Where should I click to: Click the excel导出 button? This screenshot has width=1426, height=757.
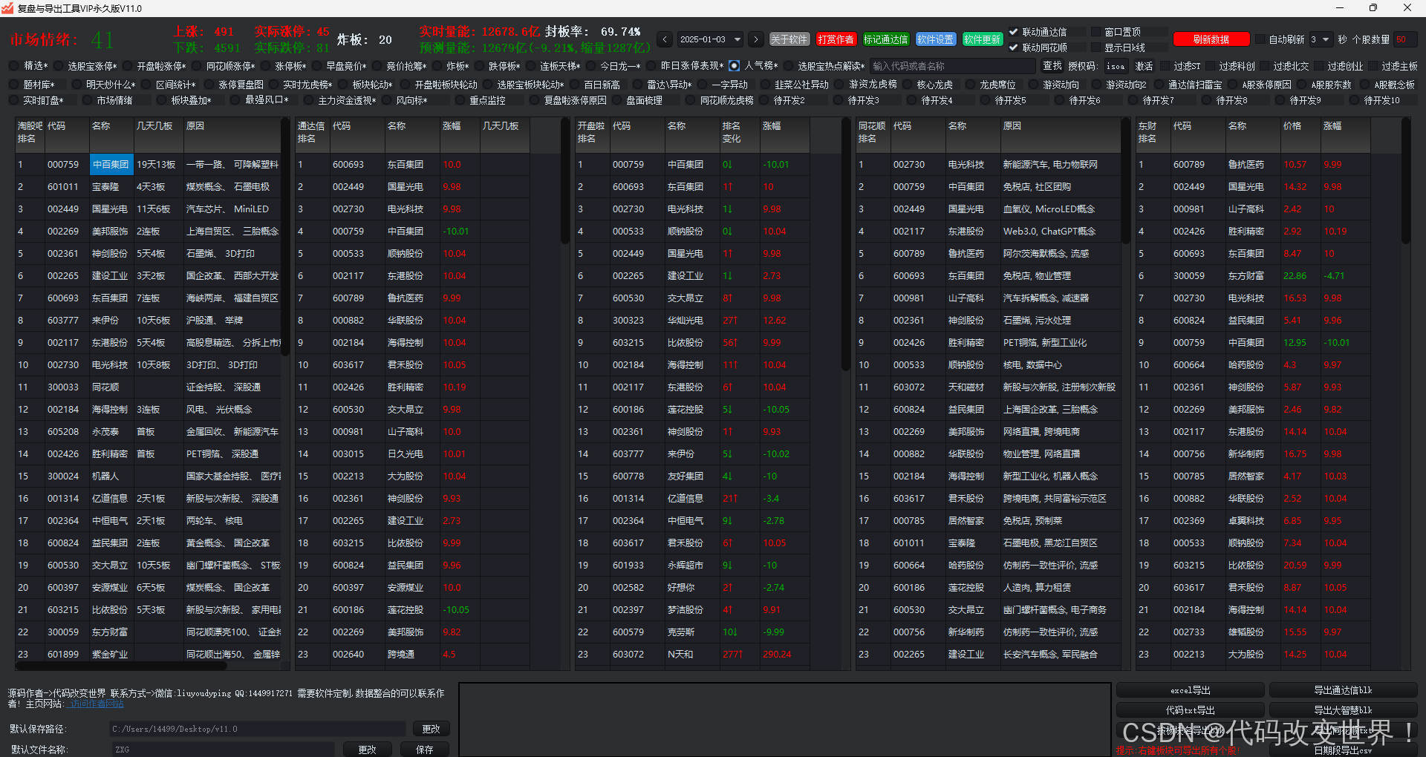coord(1190,690)
